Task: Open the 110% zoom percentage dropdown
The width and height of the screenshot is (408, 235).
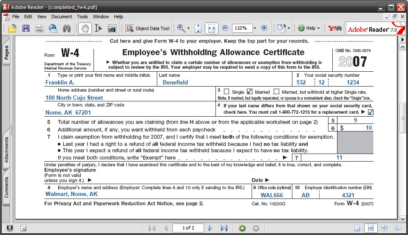Action: [255, 28]
